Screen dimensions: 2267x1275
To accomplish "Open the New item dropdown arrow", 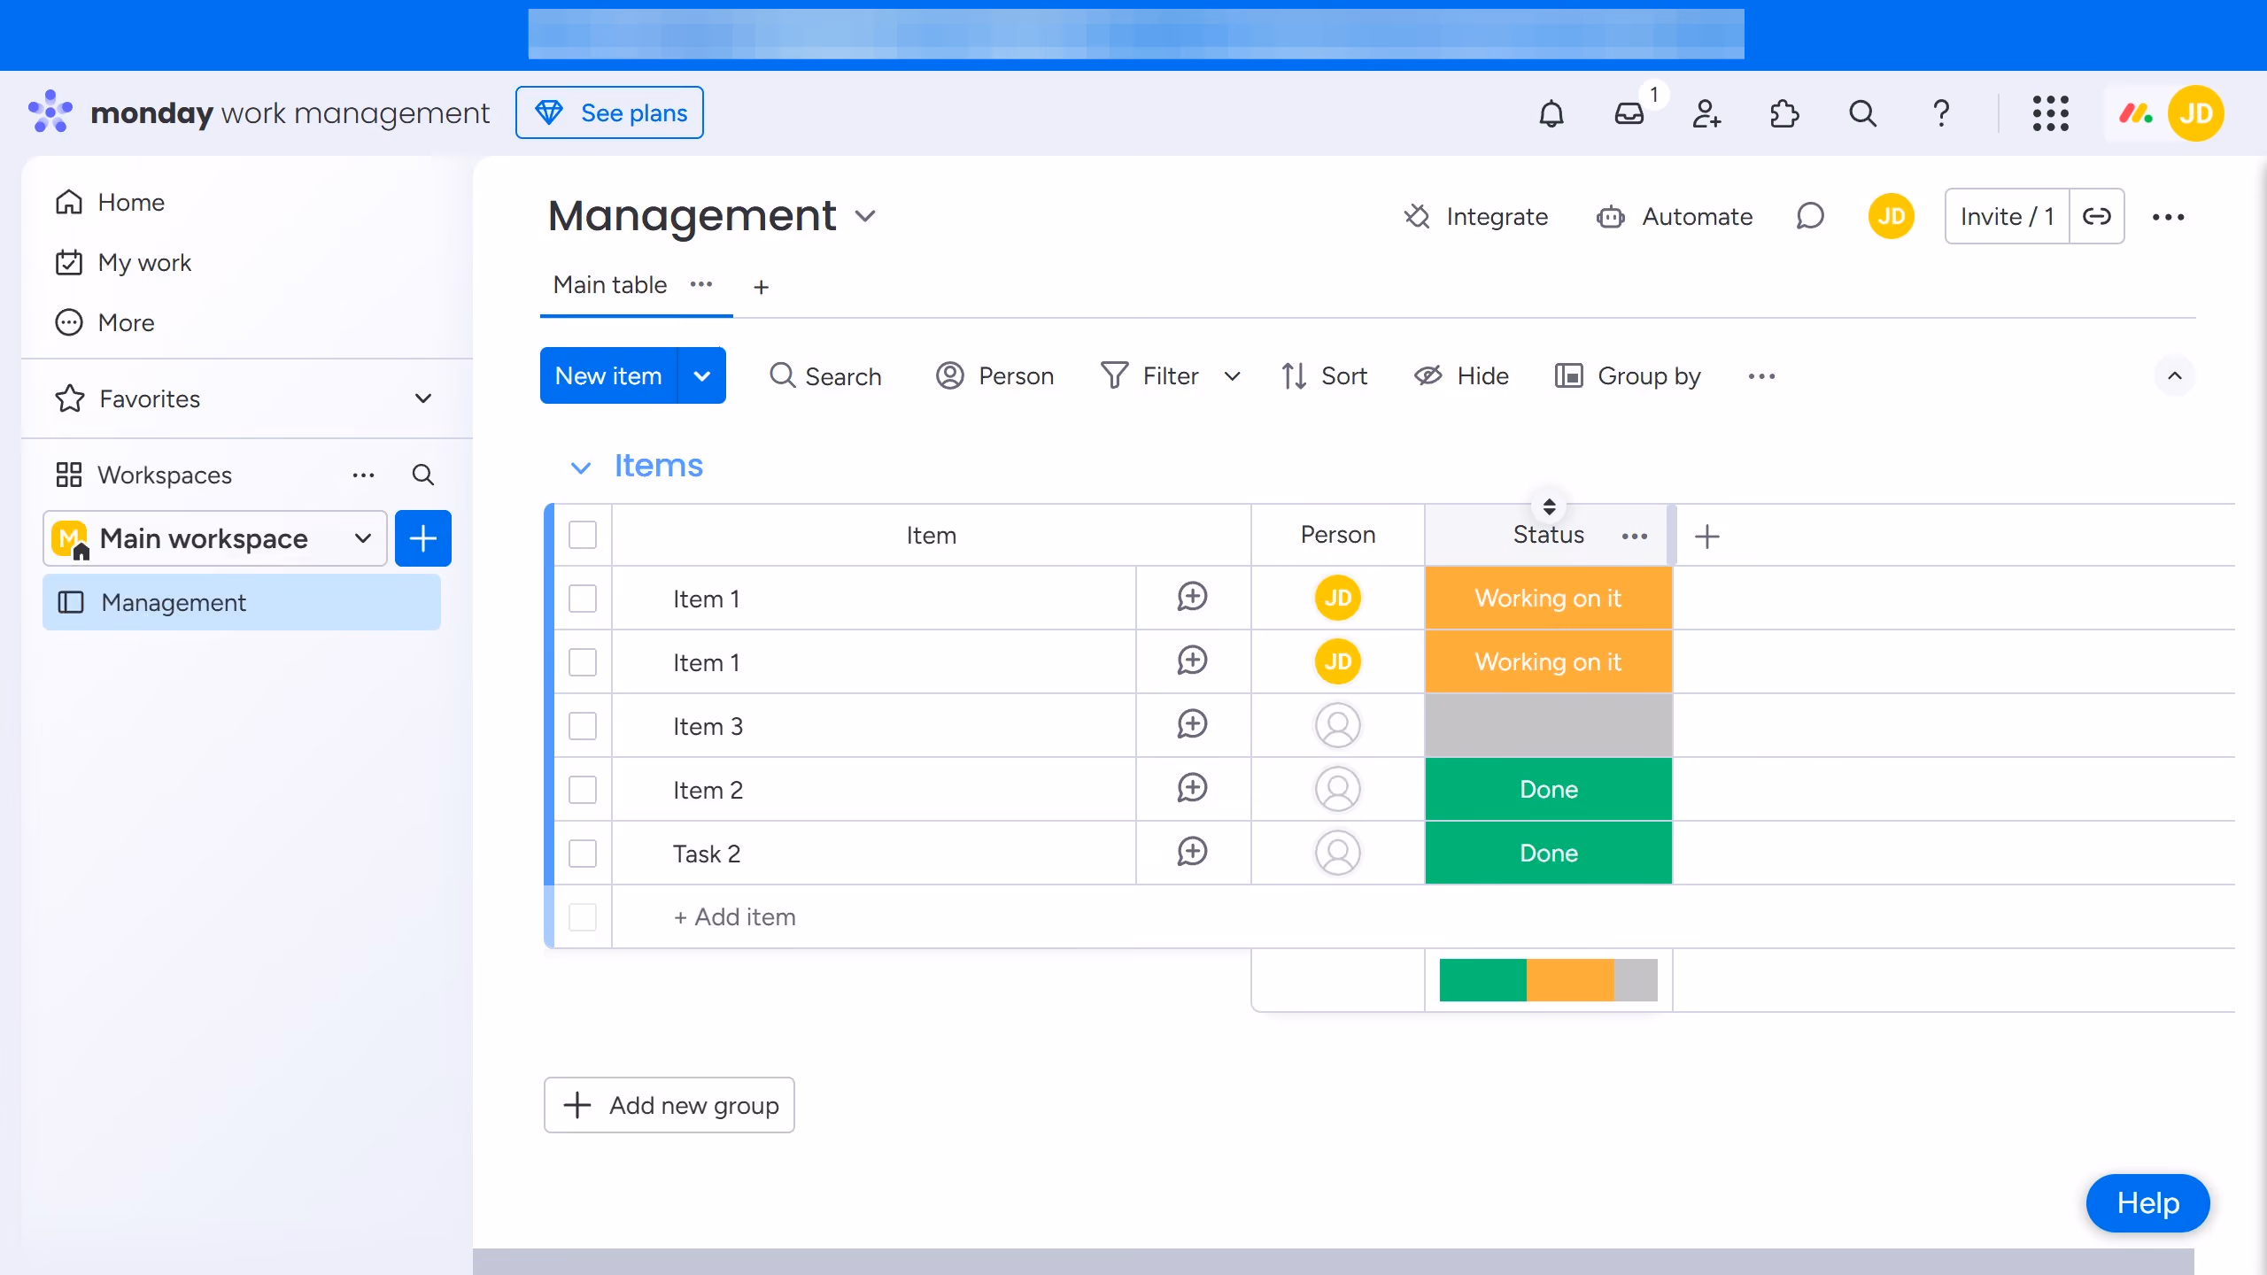I will point(702,375).
